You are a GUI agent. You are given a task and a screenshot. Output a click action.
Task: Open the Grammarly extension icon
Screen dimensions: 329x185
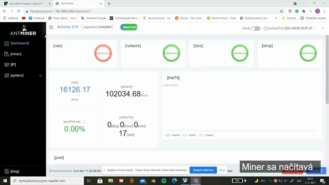[297, 11]
